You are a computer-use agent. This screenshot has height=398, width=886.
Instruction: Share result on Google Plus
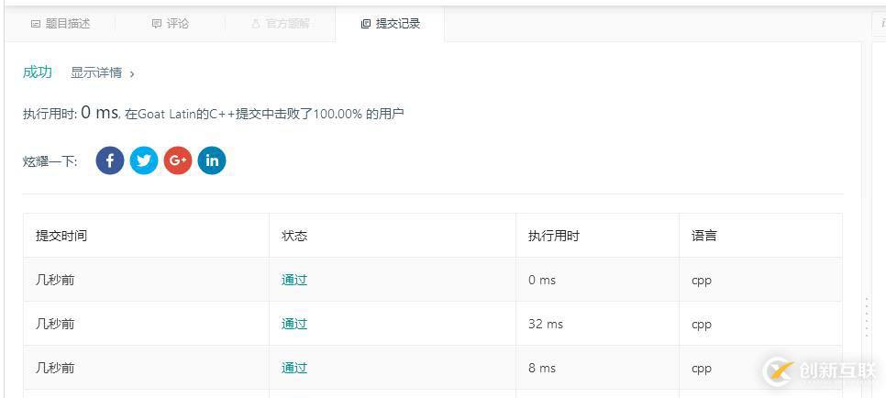(x=178, y=160)
